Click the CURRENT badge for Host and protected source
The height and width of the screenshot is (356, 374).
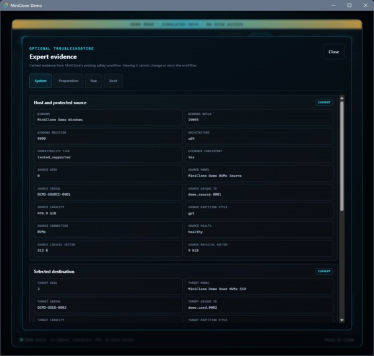click(x=324, y=103)
